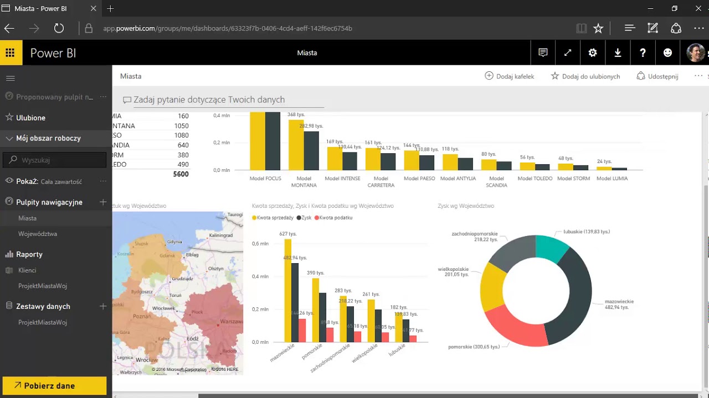Screen dimensions: 709x398
Task: Click Kwota podatku legend red swatch
Action: click(x=317, y=218)
